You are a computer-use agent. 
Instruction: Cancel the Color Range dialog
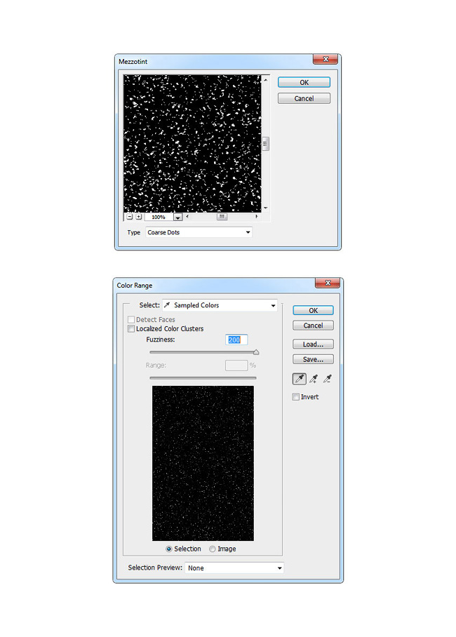(x=313, y=326)
